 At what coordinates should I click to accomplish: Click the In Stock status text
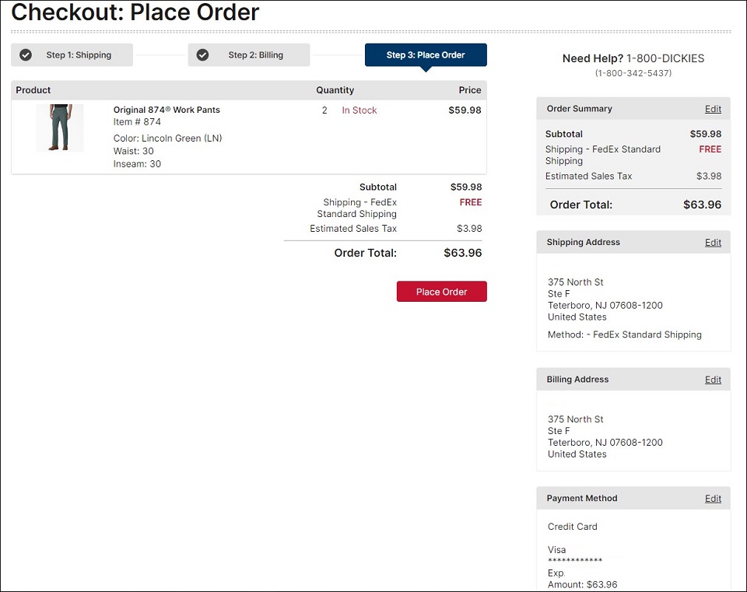[x=359, y=110]
